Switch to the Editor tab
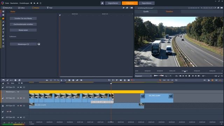224x126 pixels. tap(21, 8)
